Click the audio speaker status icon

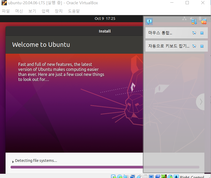click(126, 176)
